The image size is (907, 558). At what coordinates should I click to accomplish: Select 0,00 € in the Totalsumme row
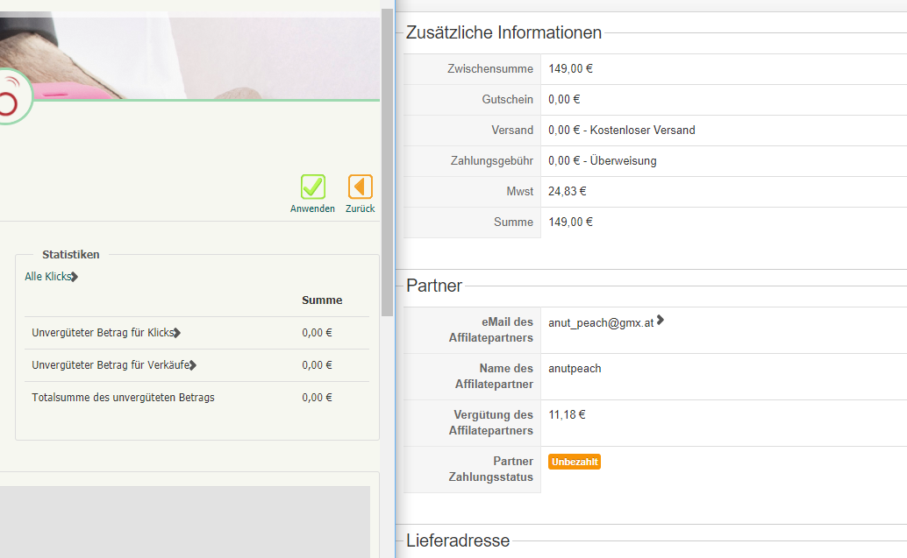tap(317, 398)
